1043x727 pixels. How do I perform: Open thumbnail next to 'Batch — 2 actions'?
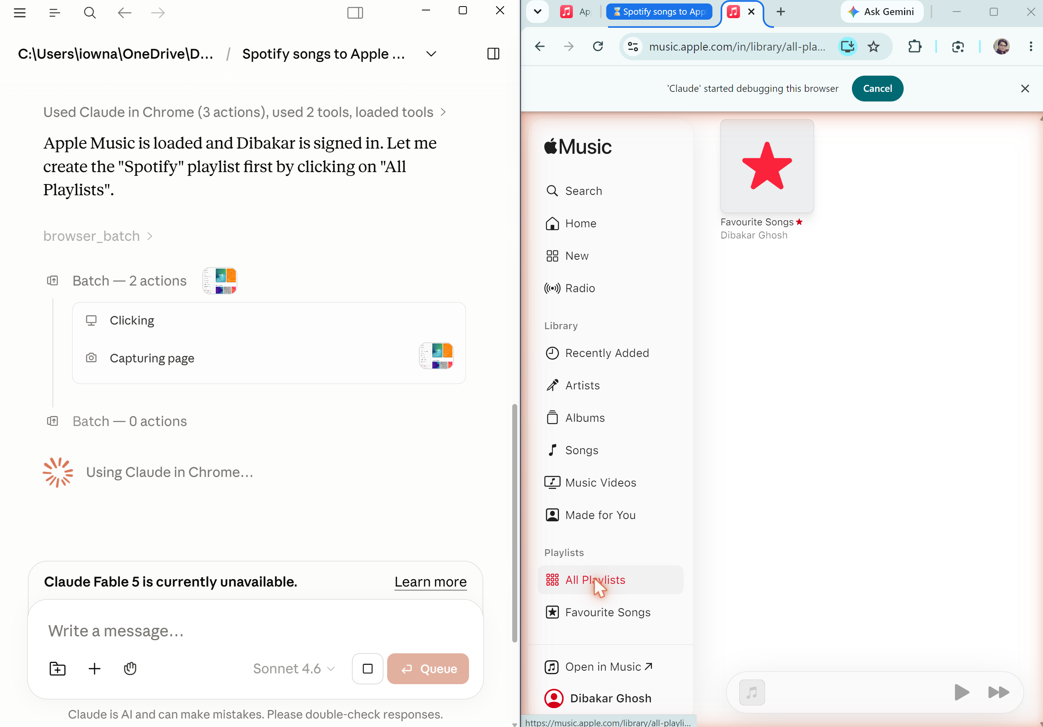(220, 281)
